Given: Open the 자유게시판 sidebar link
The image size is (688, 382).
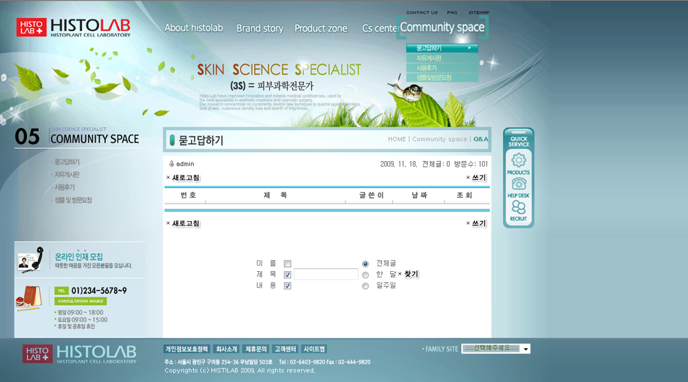Looking at the screenshot, I should click(67, 174).
